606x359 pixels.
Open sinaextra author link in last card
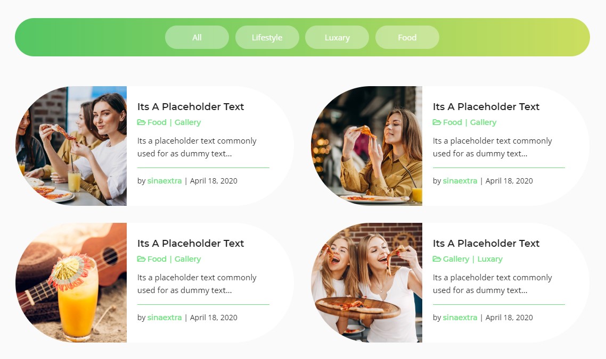tap(460, 318)
